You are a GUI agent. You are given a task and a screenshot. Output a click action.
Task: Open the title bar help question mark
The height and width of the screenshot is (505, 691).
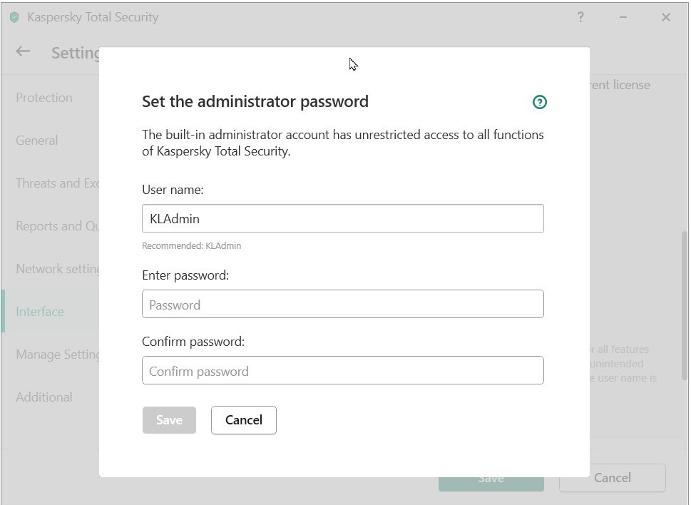tap(580, 17)
